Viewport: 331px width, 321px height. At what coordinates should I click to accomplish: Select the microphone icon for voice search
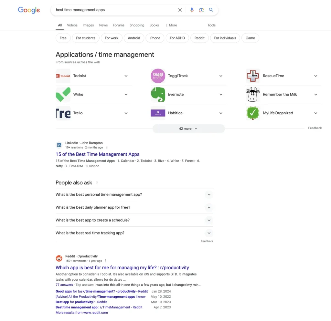tap(192, 10)
